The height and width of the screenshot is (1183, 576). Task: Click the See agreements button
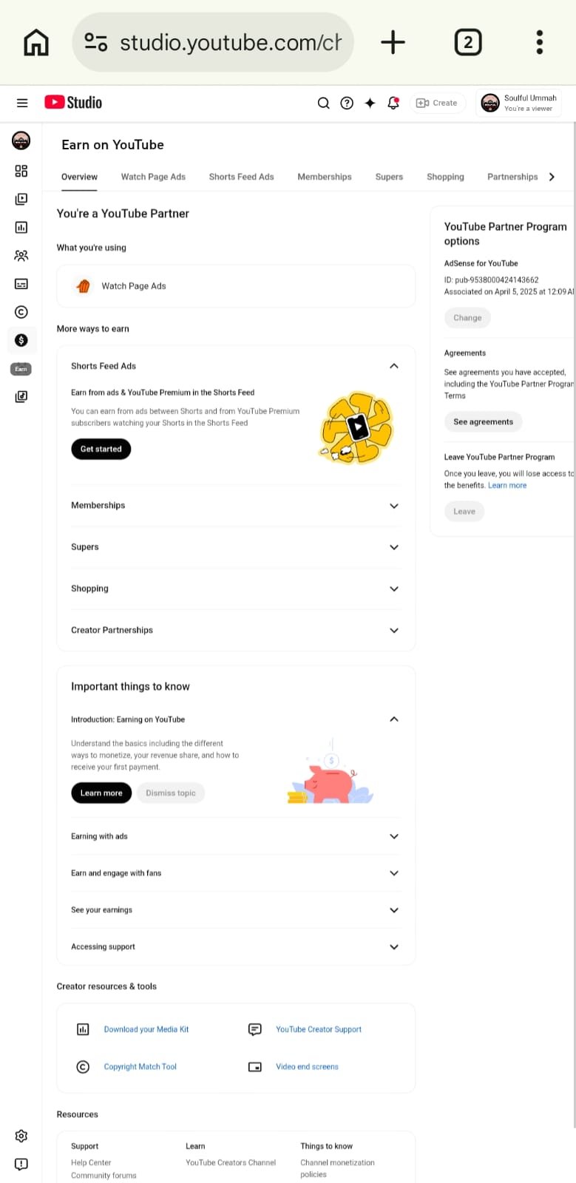tap(483, 421)
